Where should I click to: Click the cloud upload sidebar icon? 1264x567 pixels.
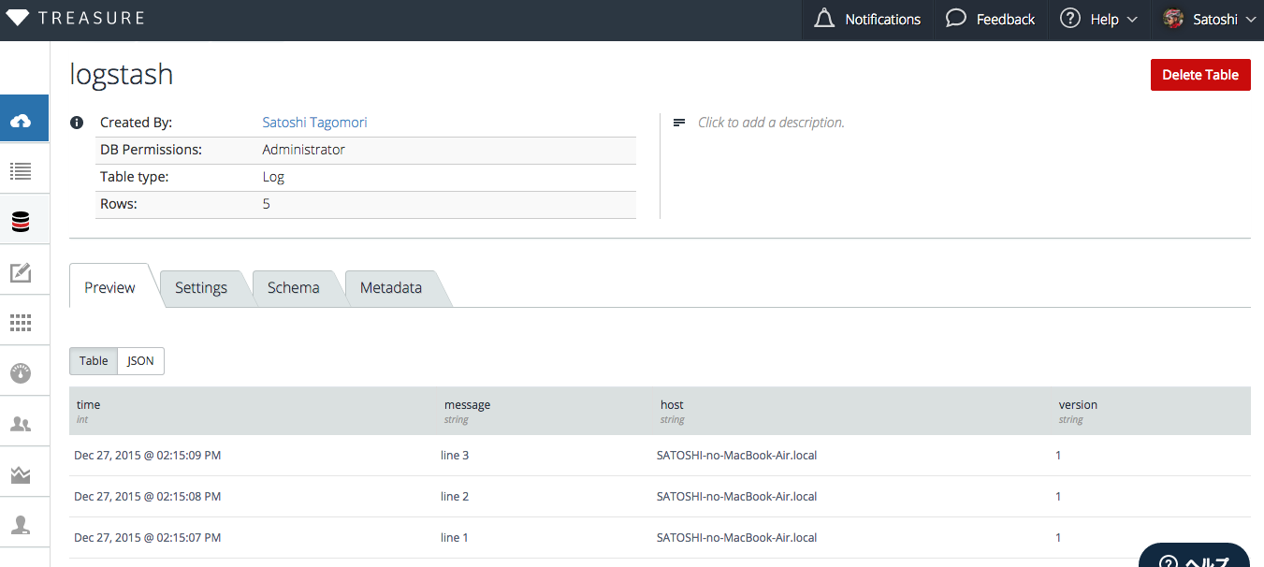(21, 121)
